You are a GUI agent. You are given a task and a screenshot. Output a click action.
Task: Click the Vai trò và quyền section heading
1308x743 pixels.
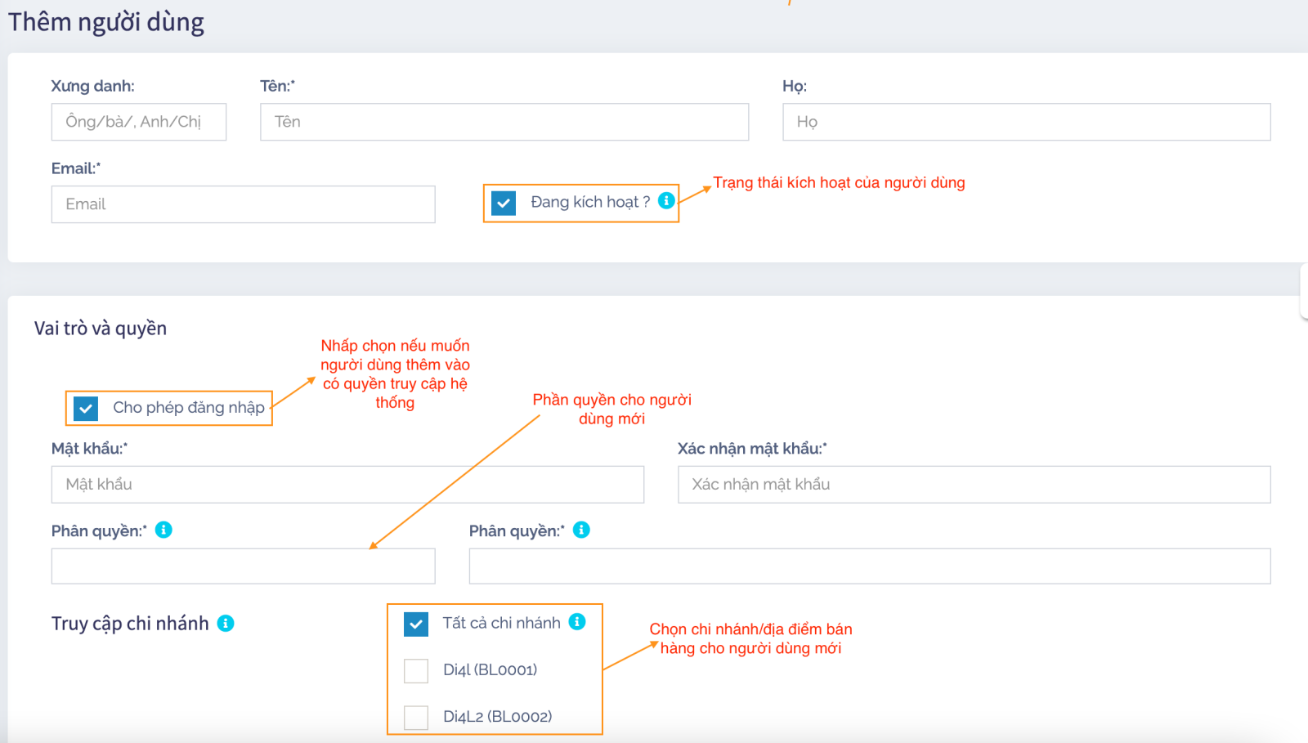pyautogui.click(x=101, y=329)
